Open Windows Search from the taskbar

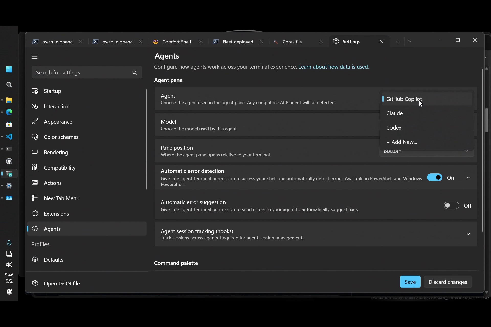point(9,85)
